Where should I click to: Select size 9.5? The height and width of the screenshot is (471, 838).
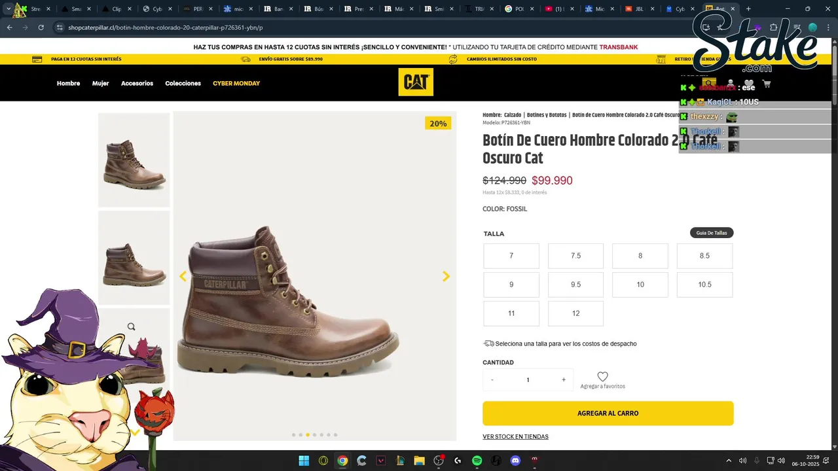(x=575, y=285)
